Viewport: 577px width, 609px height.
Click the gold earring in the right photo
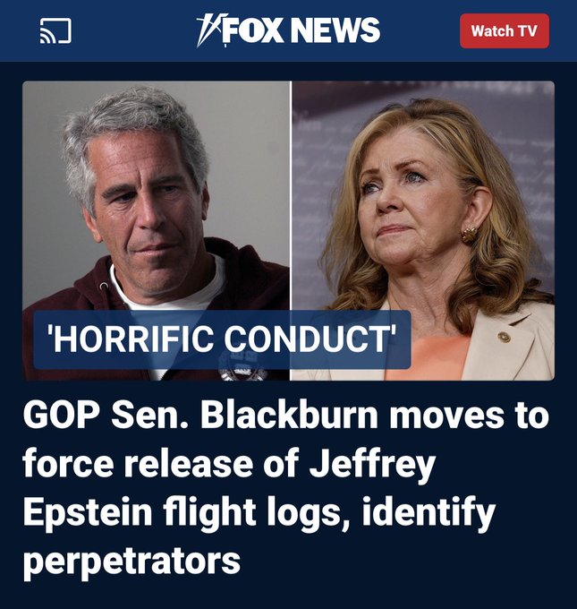pos(469,235)
